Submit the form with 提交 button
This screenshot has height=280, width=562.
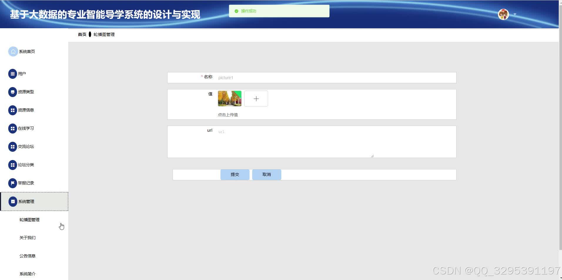point(235,174)
